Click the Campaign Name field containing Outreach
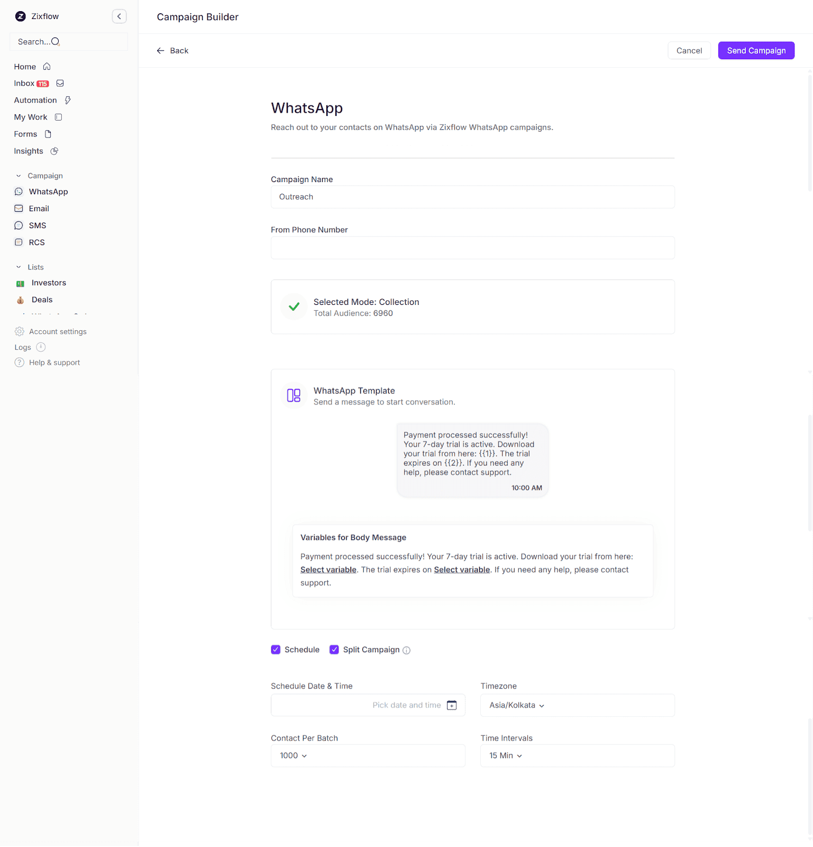813x847 pixels. pyautogui.click(x=473, y=197)
